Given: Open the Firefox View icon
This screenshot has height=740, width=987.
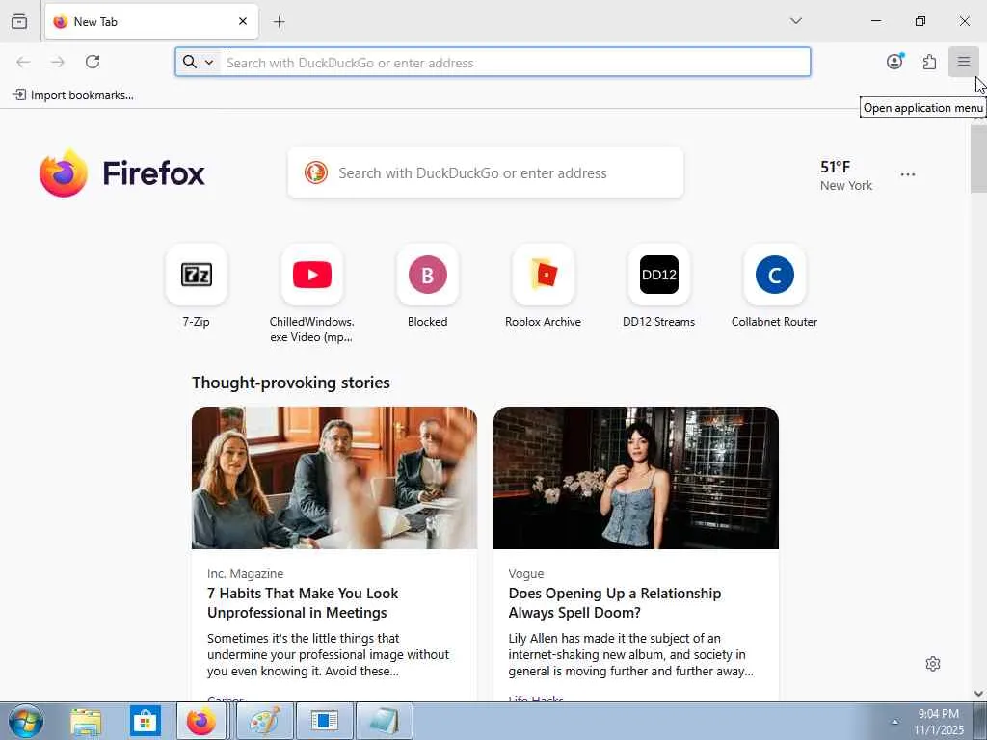Looking at the screenshot, I should pyautogui.click(x=19, y=21).
